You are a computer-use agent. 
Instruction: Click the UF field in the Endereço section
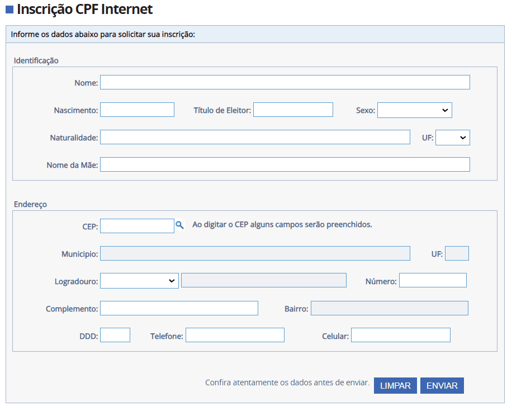457,253
